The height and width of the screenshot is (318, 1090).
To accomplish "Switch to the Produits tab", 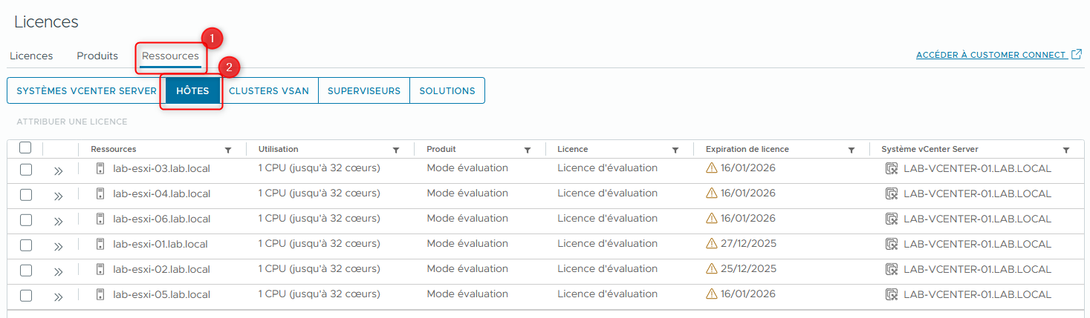I will coord(97,56).
